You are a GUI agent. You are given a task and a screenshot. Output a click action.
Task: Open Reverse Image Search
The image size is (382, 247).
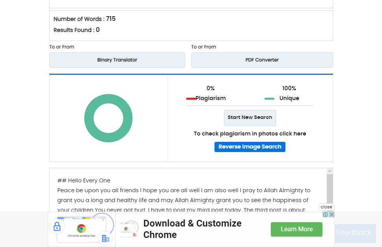(250, 147)
